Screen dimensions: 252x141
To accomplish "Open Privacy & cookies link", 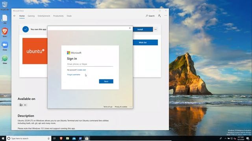I will (x=121, y=107).
